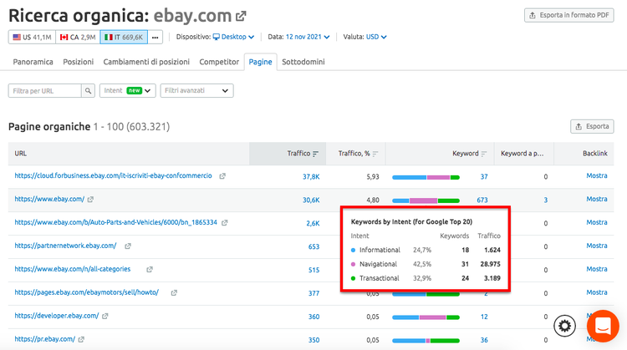Click Esporta in formato PDF button
Viewport: 627px width, 350px height.
tap(569, 15)
